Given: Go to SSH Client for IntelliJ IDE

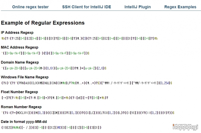Looking at the screenshot, I should pos(87,7).
